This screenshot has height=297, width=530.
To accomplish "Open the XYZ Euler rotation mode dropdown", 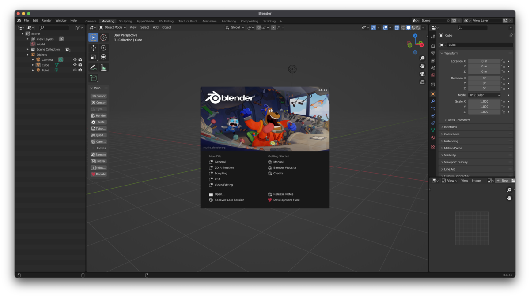I will tap(485, 95).
